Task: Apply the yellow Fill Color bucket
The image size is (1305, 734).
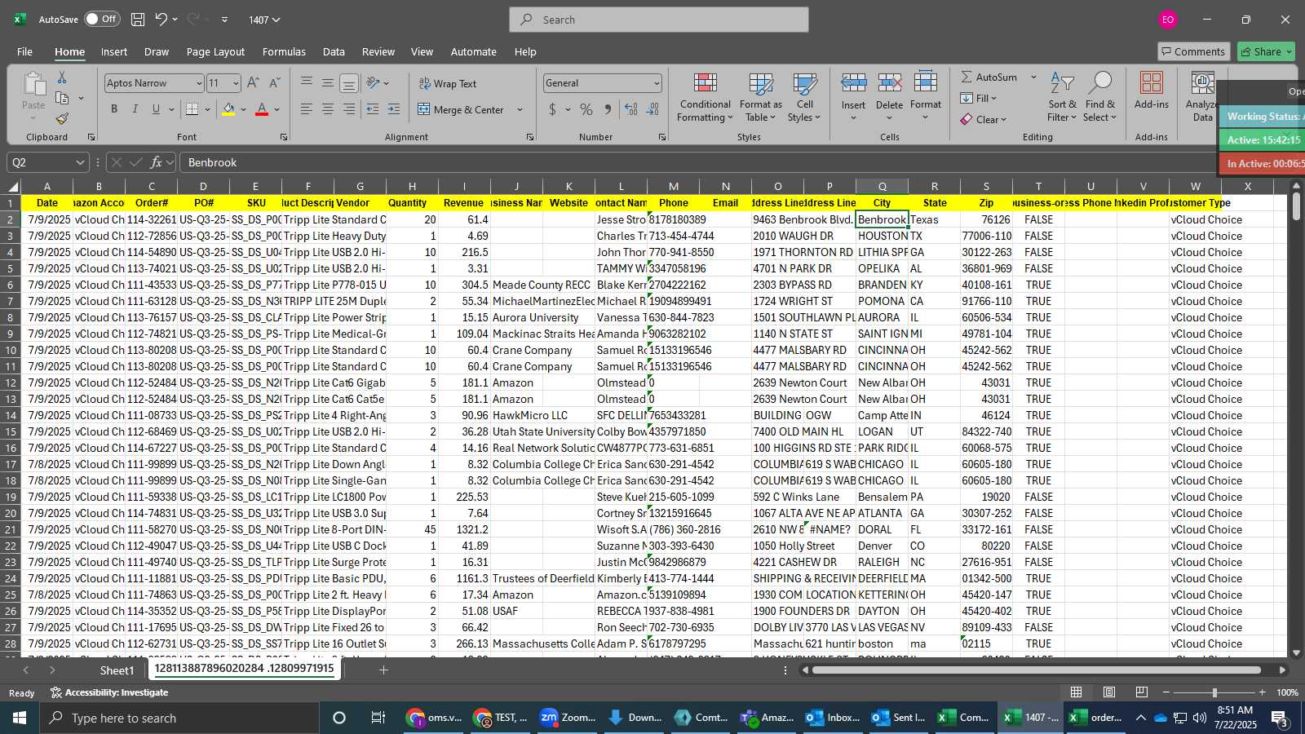Action: point(229,109)
